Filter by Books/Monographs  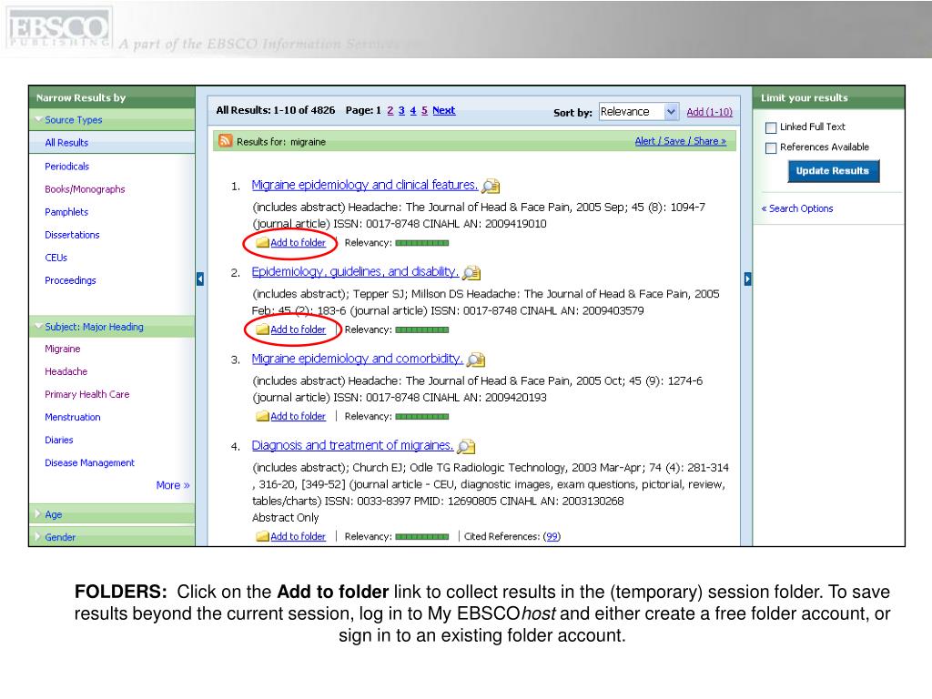point(85,189)
